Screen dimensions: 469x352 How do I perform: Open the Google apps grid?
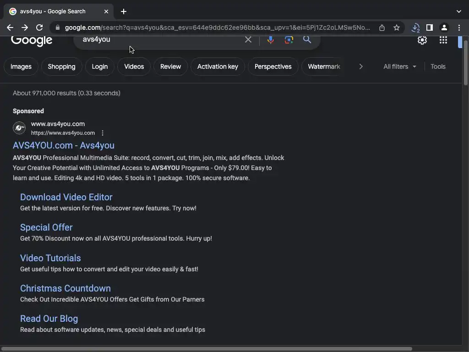coord(443,40)
